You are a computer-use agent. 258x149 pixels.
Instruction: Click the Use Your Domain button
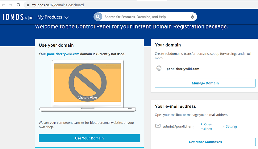pyautogui.click(x=89, y=138)
